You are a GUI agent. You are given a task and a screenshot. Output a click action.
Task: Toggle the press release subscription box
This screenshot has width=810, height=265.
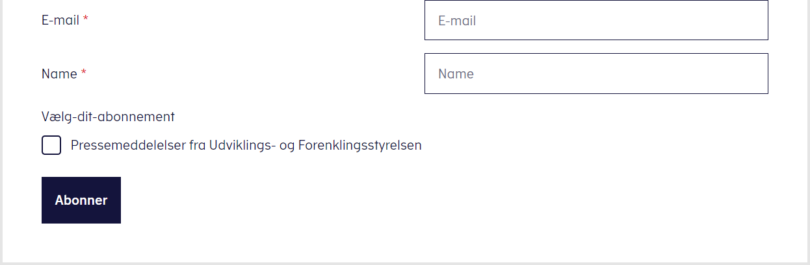click(51, 145)
